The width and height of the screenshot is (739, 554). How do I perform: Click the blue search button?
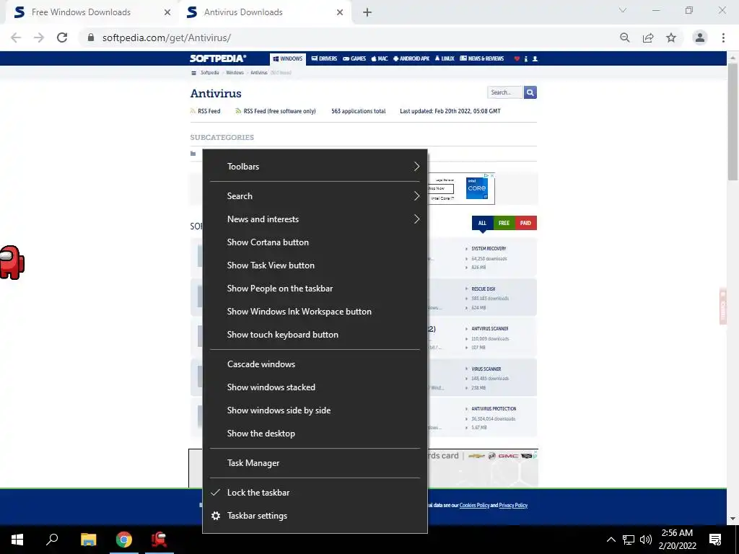click(530, 92)
